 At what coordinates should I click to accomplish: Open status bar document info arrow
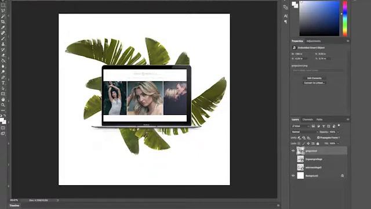point(58,200)
